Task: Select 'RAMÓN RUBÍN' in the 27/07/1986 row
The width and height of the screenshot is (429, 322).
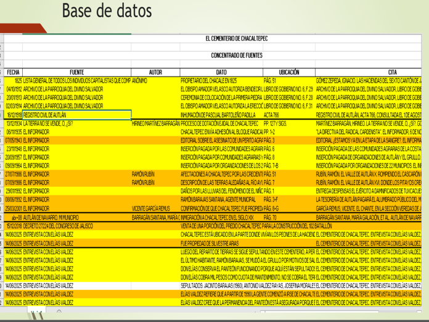Action: coord(155,175)
